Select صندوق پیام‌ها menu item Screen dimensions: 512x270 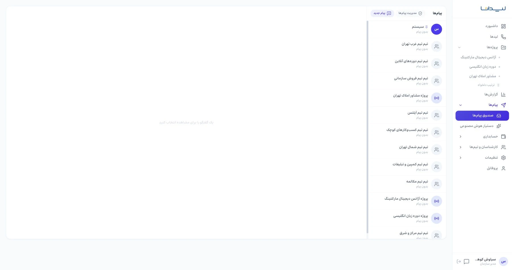(482, 116)
